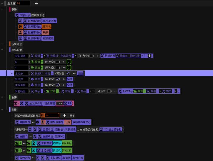Open the 数值 type dropdown for variable X
The image size is (213, 161).
[42, 62]
